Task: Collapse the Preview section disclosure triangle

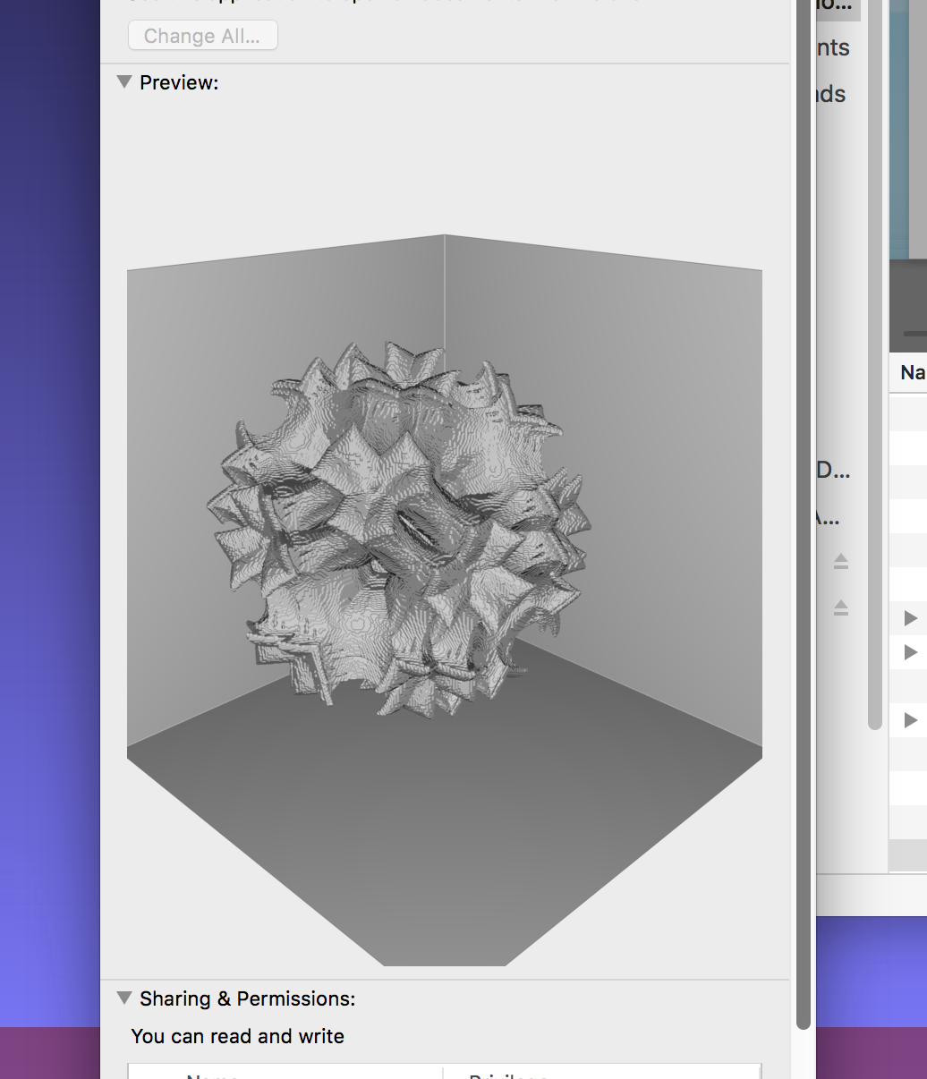Action: (x=124, y=81)
